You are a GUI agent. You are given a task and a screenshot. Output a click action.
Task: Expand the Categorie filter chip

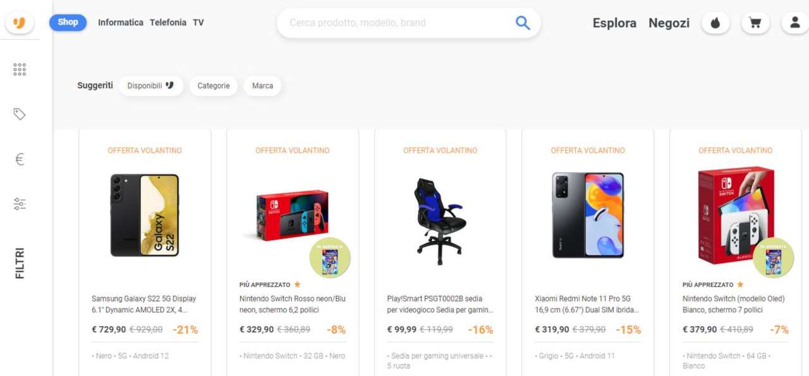coord(214,86)
